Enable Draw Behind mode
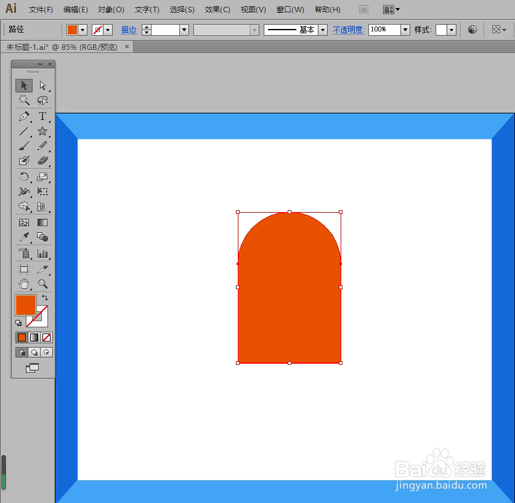 [x=34, y=353]
